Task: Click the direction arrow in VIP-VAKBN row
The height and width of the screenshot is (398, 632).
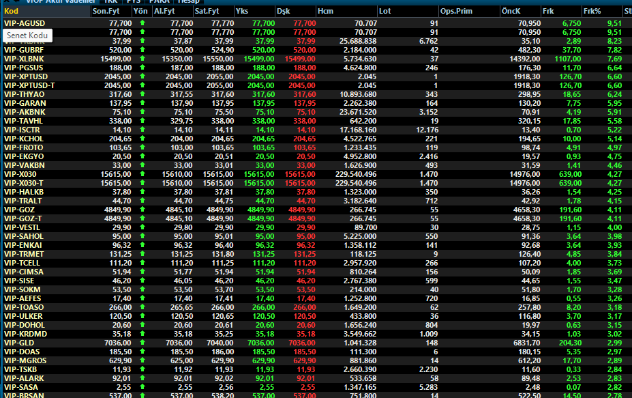Action: click(142, 165)
